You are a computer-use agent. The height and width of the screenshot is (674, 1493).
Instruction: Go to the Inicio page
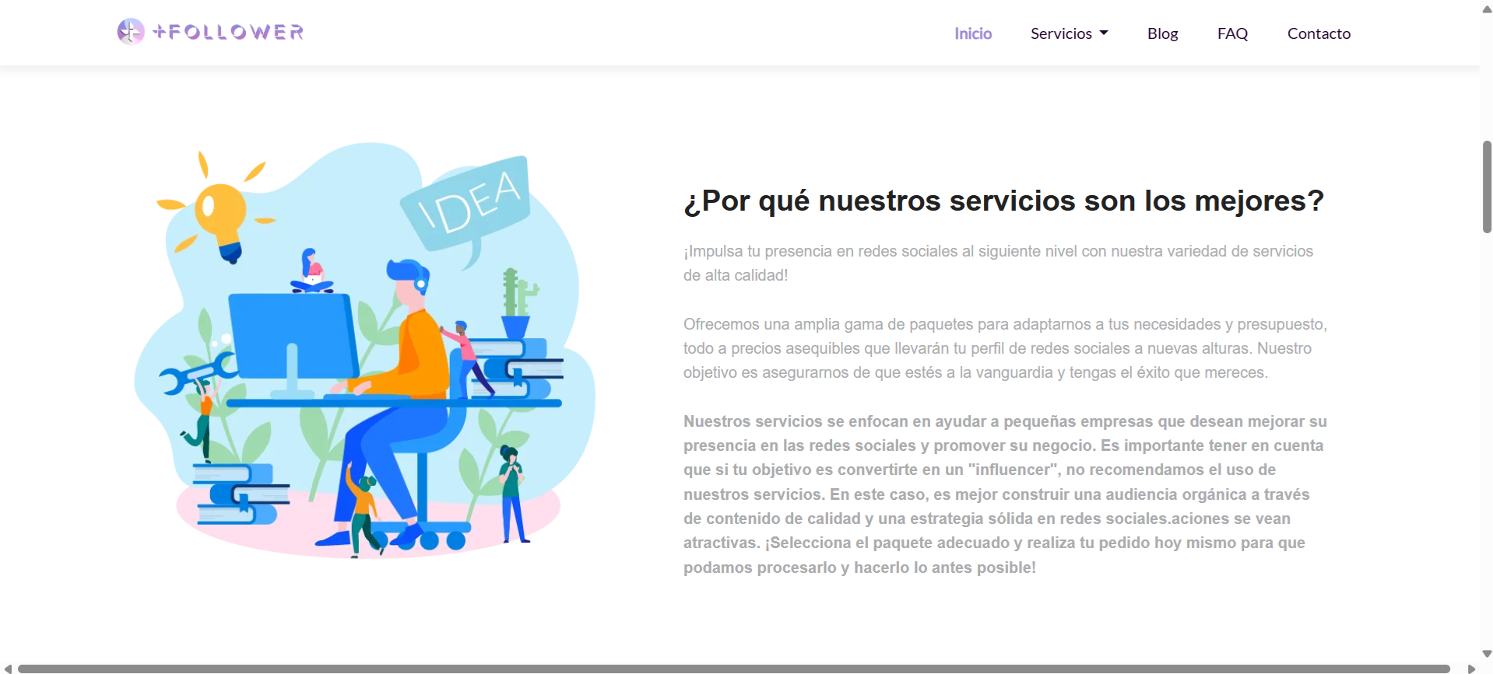click(972, 33)
